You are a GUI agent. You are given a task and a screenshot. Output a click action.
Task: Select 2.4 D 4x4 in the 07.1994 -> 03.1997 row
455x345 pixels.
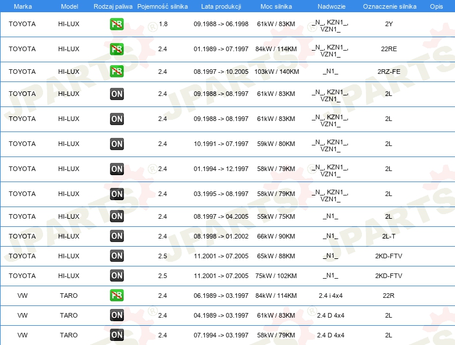[x=330, y=335]
